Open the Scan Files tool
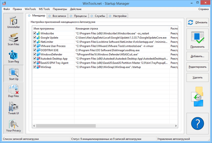The image size is (212, 143). (14, 39)
